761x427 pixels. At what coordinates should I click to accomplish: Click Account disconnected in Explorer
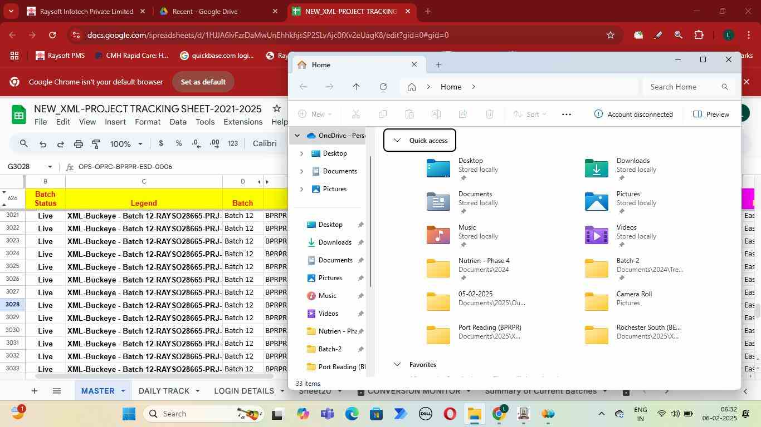point(633,114)
